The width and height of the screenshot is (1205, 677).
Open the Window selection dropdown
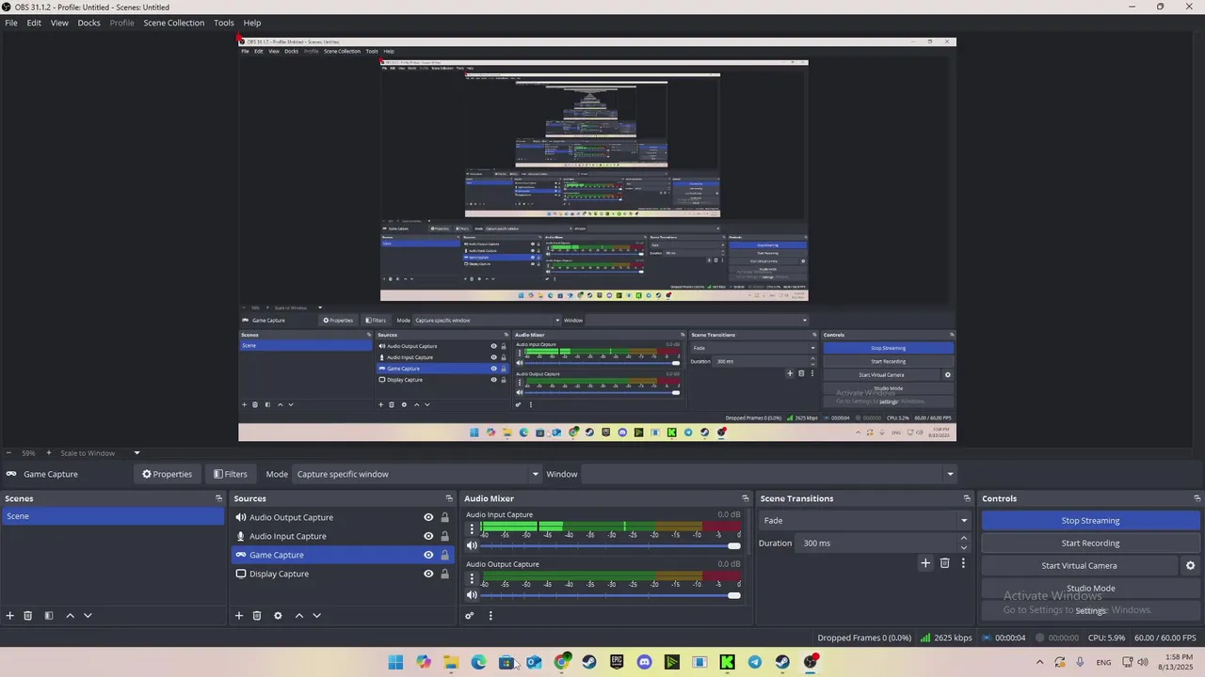click(771, 474)
